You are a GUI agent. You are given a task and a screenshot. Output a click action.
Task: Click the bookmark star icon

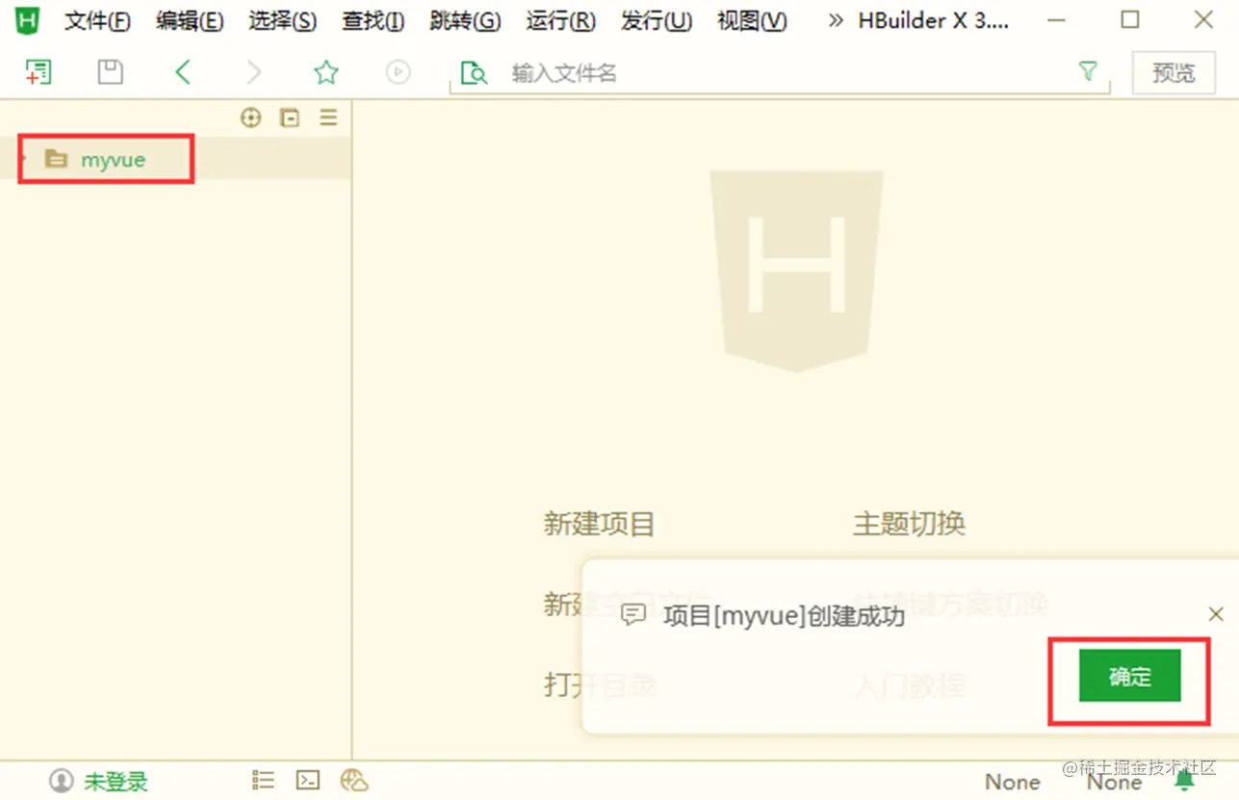pyautogui.click(x=326, y=72)
